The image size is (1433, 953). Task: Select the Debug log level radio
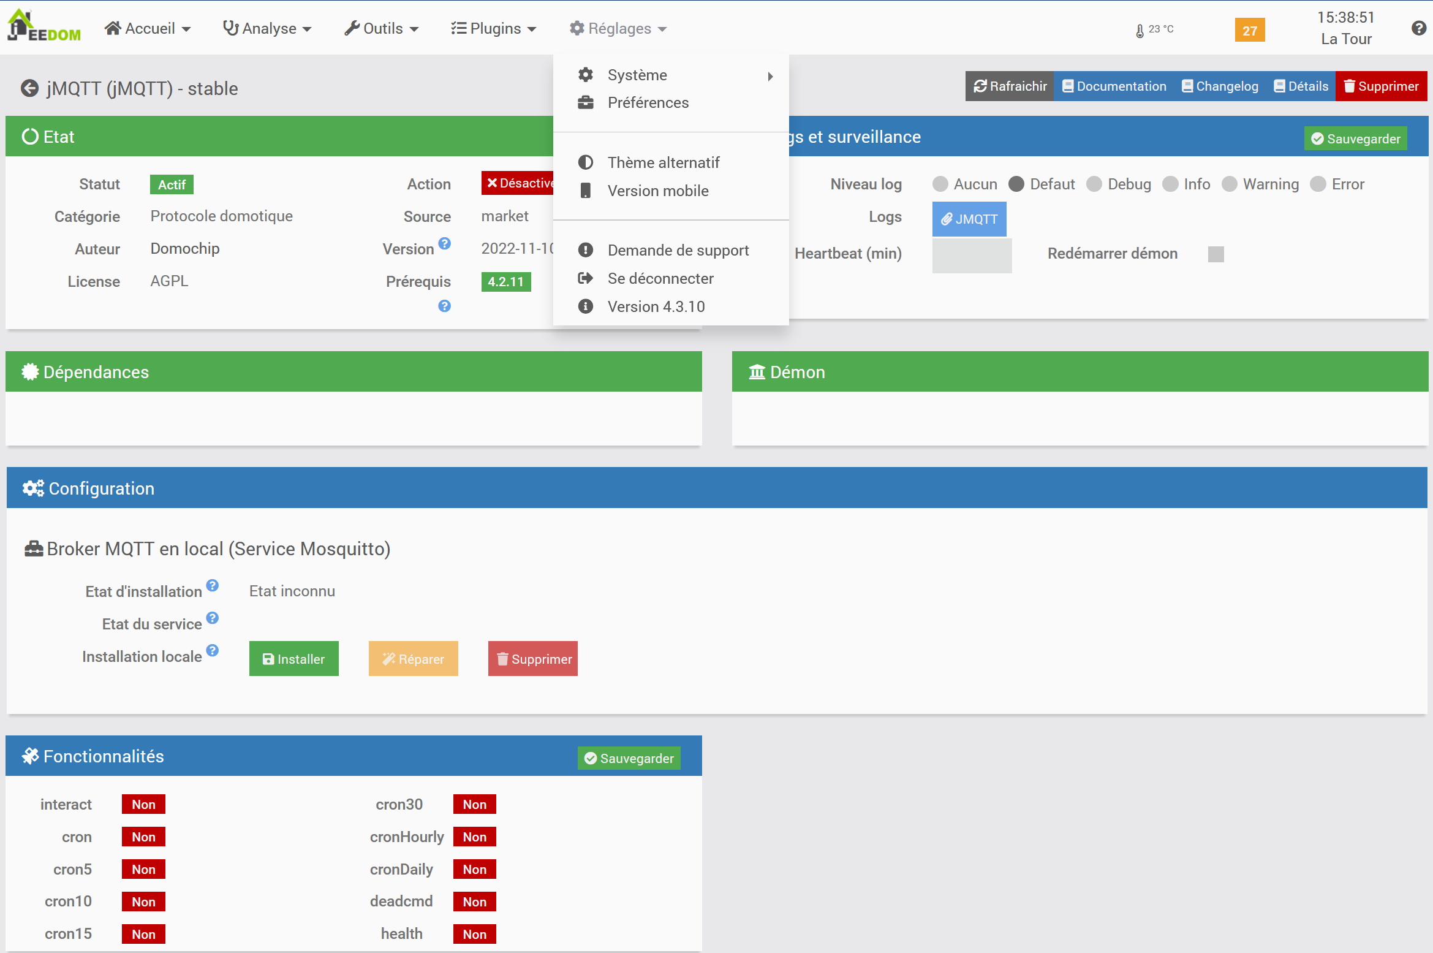pyautogui.click(x=1094, y=184)
